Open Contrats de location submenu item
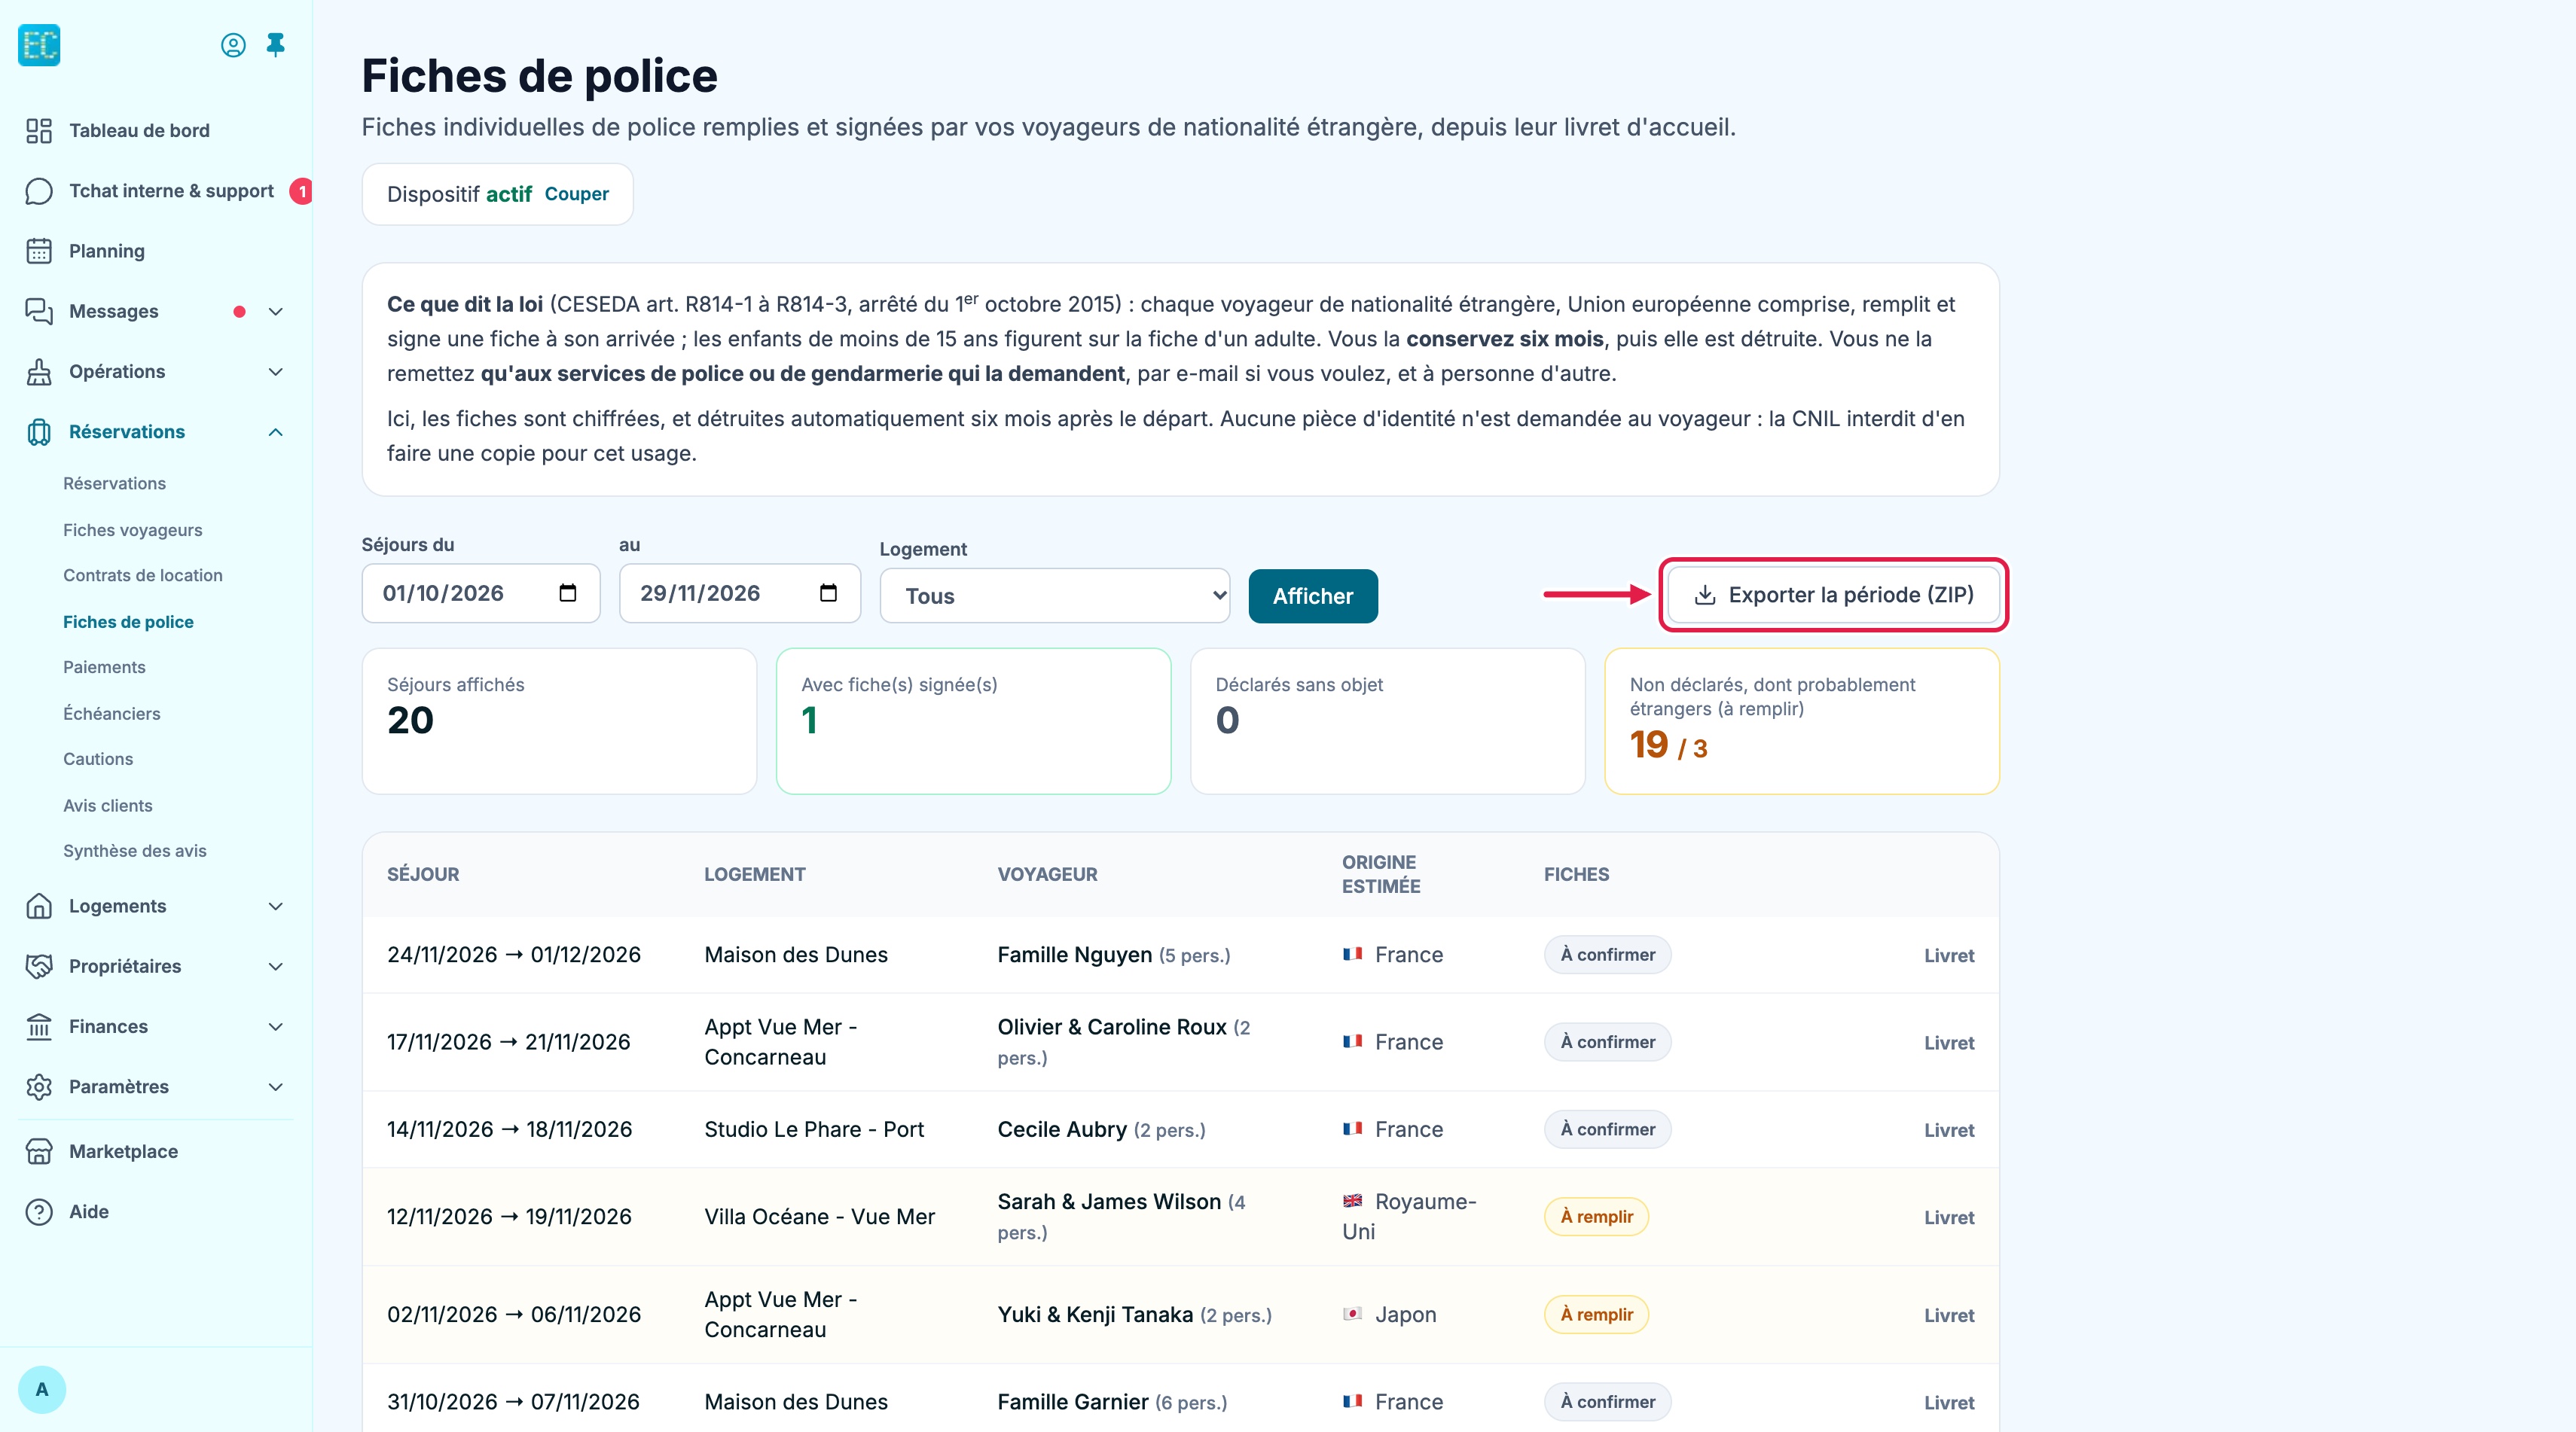This screenshot has height=1432, width=2576. (x=143, y=576)
